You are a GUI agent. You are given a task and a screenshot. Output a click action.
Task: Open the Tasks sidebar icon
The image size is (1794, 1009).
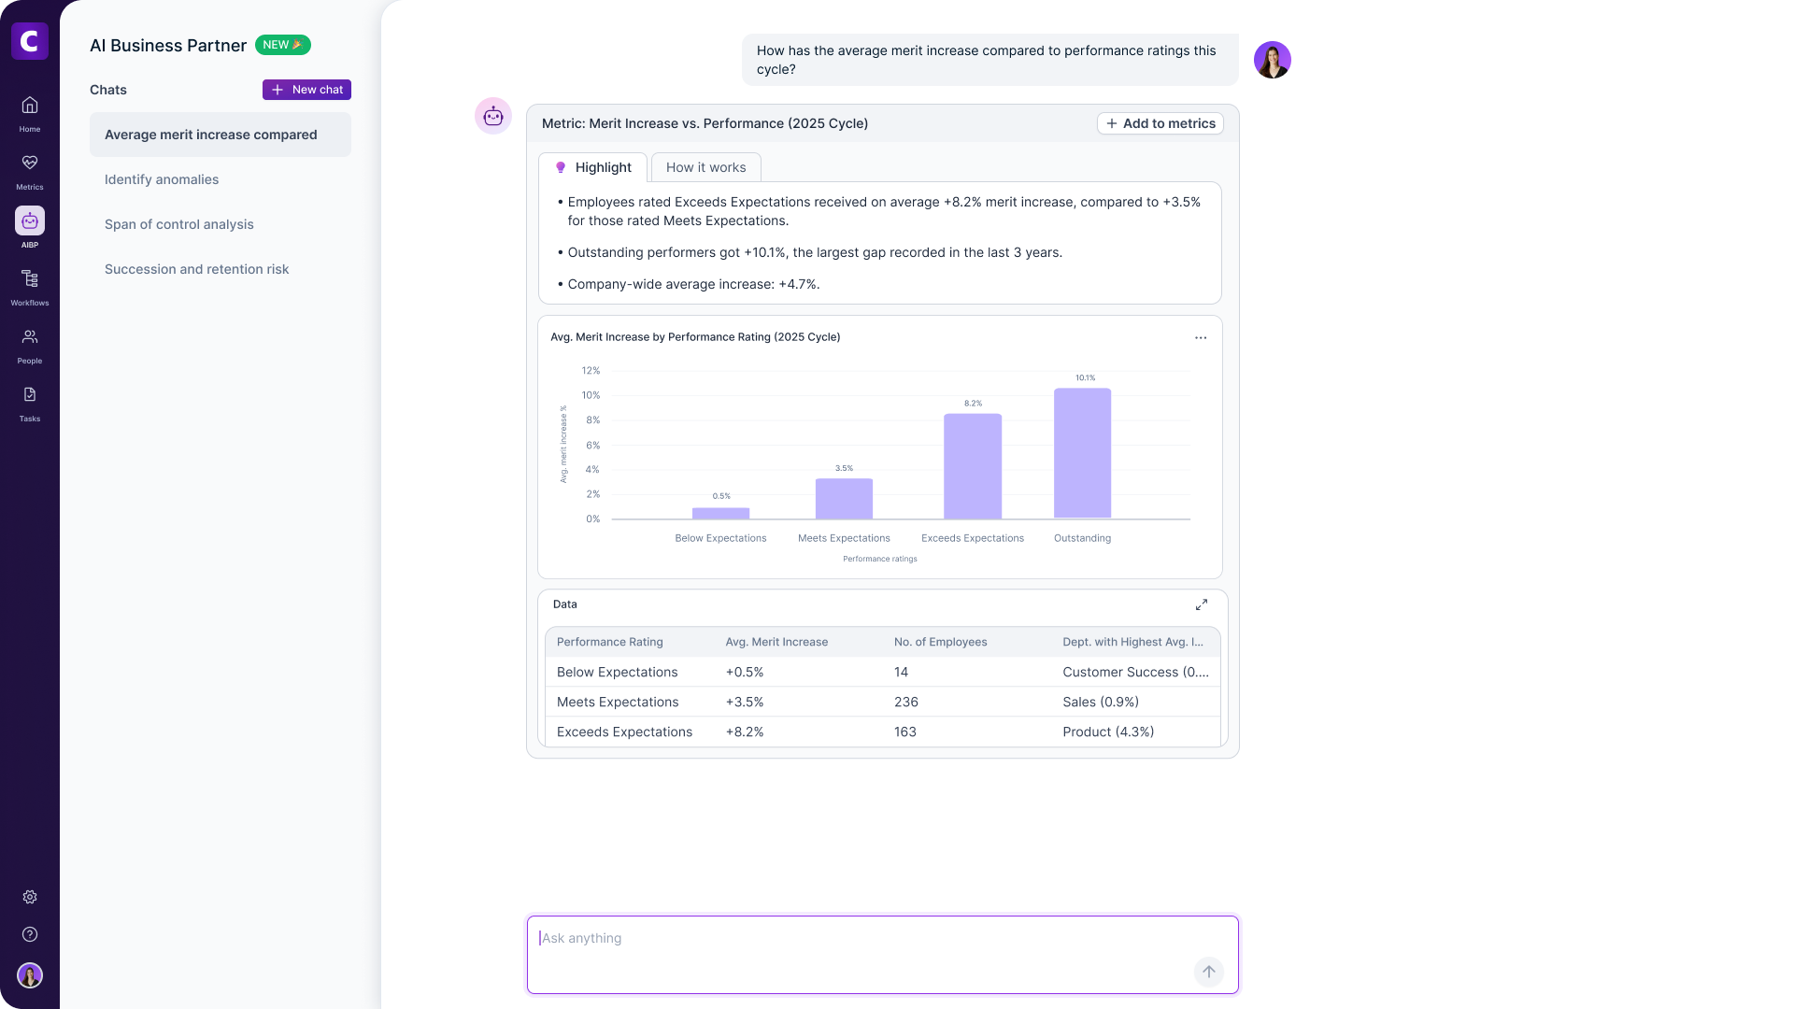pyautogui.click(x=30, y=395)
